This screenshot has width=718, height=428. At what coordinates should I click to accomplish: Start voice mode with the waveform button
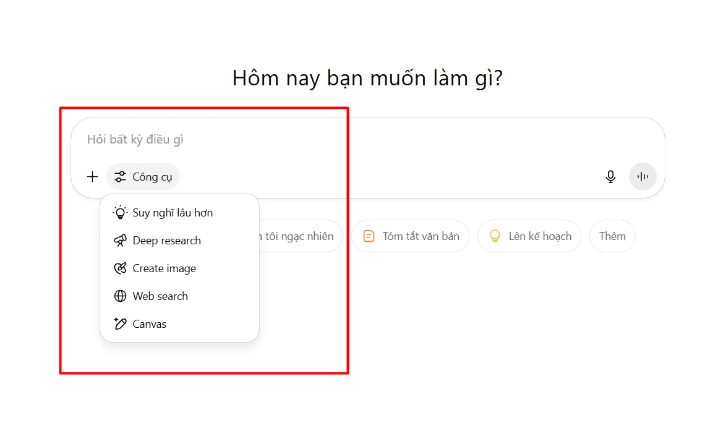click(643, 177)
